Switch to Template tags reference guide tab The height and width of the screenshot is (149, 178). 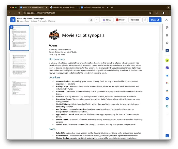pyautogui.click(x=94, y=7)
